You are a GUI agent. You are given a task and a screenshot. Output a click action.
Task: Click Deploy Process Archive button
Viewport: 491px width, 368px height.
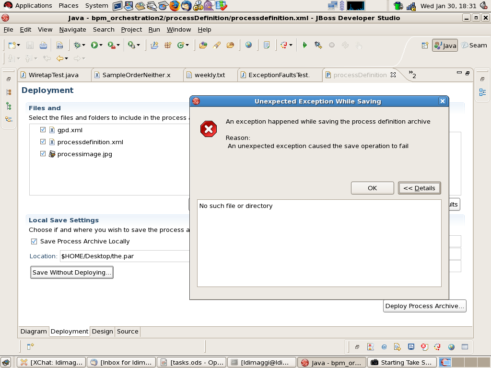425,306
